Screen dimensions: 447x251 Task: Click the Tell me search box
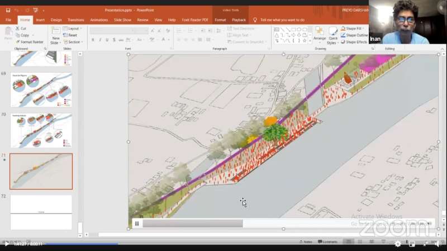coord(283,20)
